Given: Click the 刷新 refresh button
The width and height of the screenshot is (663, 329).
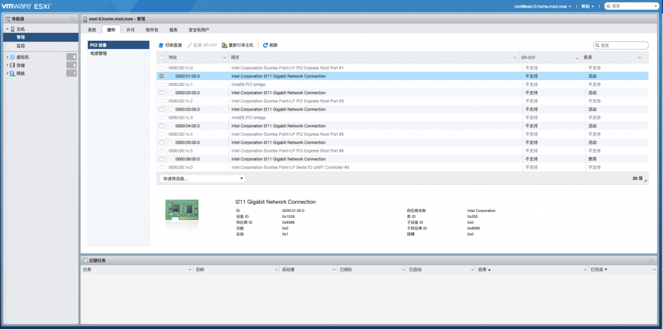Looking at the screenshot, I should point(270,45).
